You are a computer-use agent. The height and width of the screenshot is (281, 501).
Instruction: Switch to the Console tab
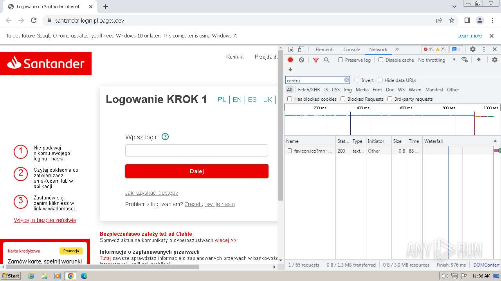tap(351, 50)
